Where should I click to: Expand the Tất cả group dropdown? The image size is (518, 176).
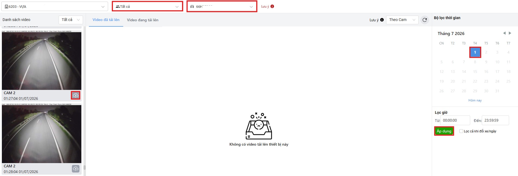pos(148,6)
